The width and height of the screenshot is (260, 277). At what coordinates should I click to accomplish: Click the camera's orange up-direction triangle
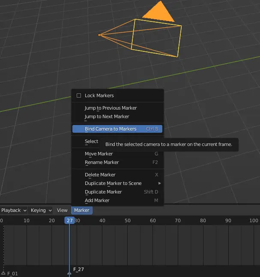(158, 13)
